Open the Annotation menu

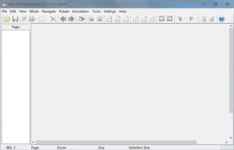(x=80, y=11)
